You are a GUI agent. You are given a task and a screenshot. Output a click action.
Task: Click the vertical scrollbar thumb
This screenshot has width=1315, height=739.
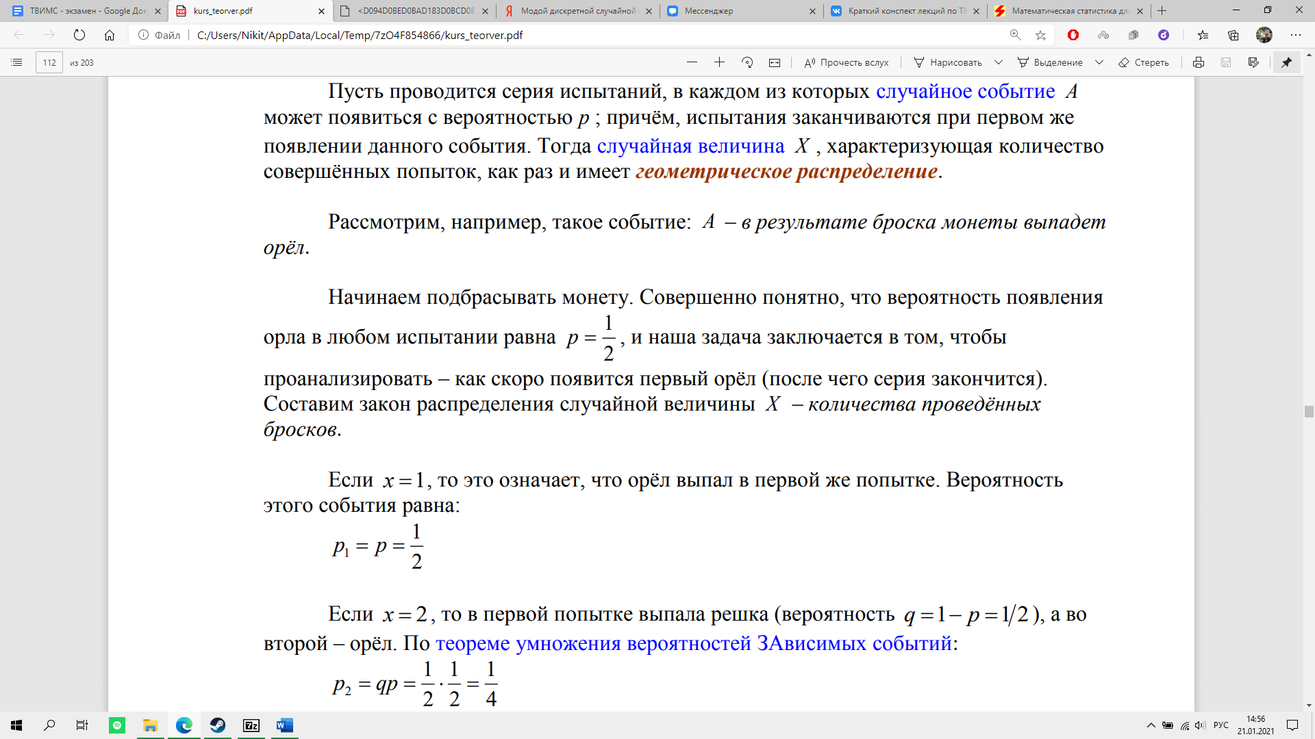pyautogui.click(x=1309, y=411)
